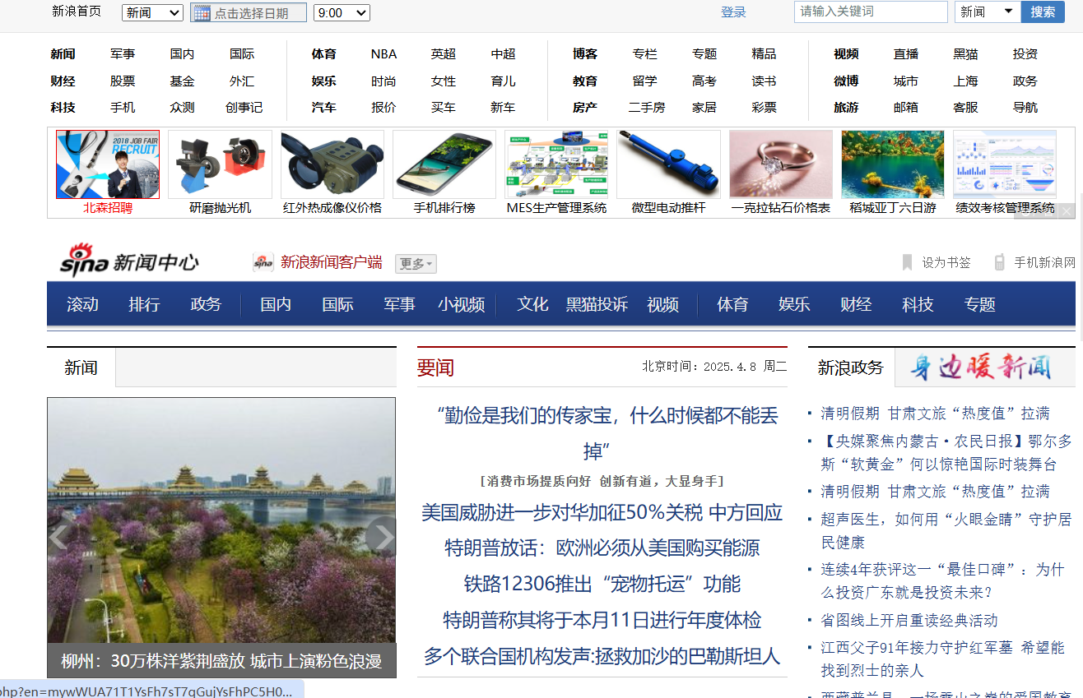Open 军事 in the blue nav bar
This screenshot has width=1083, height=698.
point(399,304)
